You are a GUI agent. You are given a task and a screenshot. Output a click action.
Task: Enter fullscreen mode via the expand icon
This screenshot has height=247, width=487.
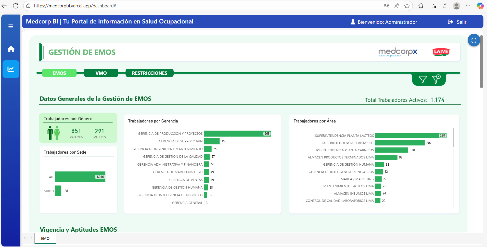[474, 40]
